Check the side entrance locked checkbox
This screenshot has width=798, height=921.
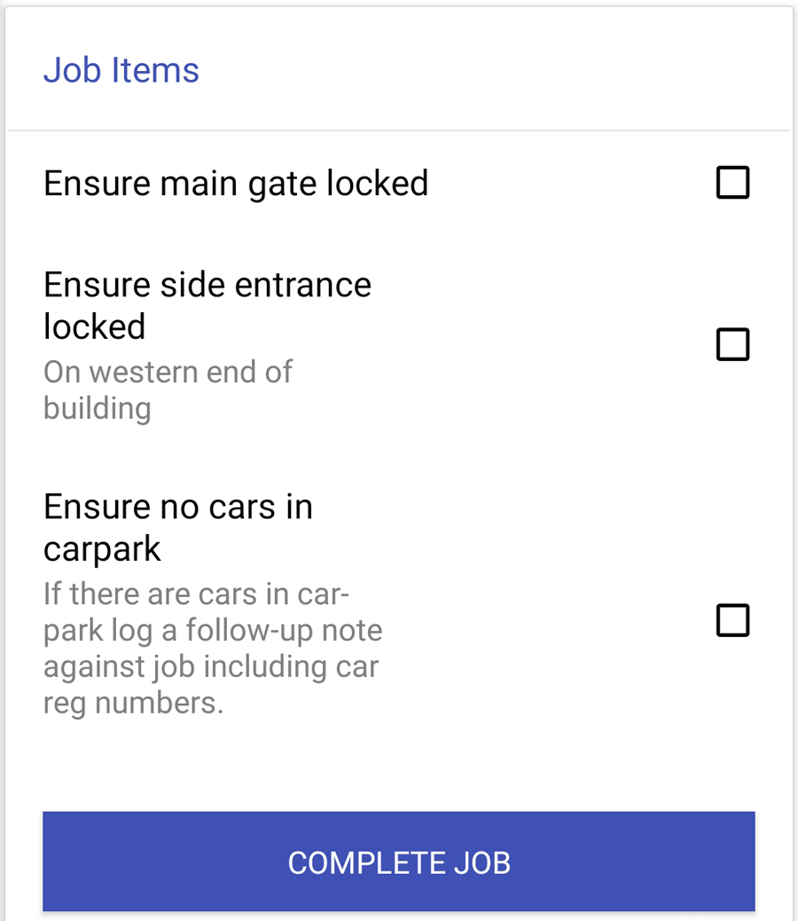coord(733,344)
